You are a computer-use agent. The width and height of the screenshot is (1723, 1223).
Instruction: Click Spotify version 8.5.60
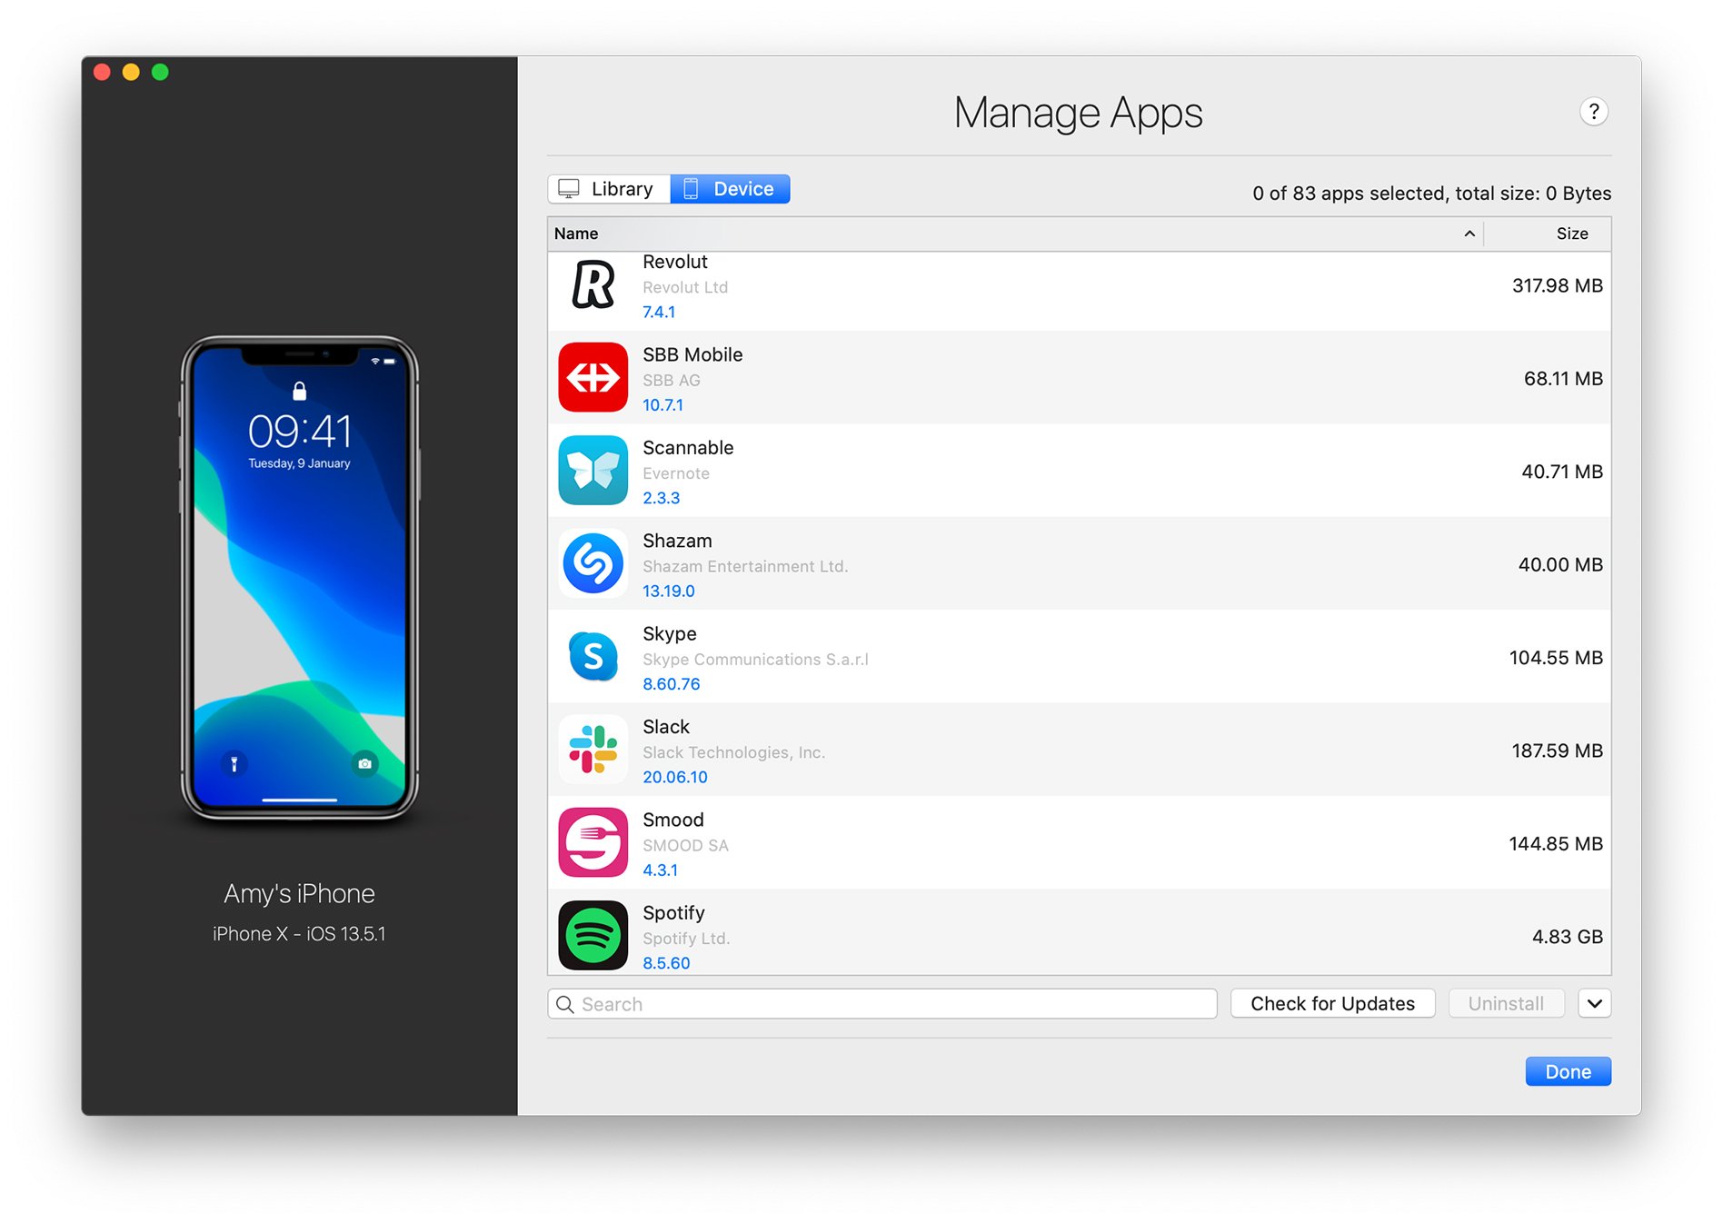666,963
